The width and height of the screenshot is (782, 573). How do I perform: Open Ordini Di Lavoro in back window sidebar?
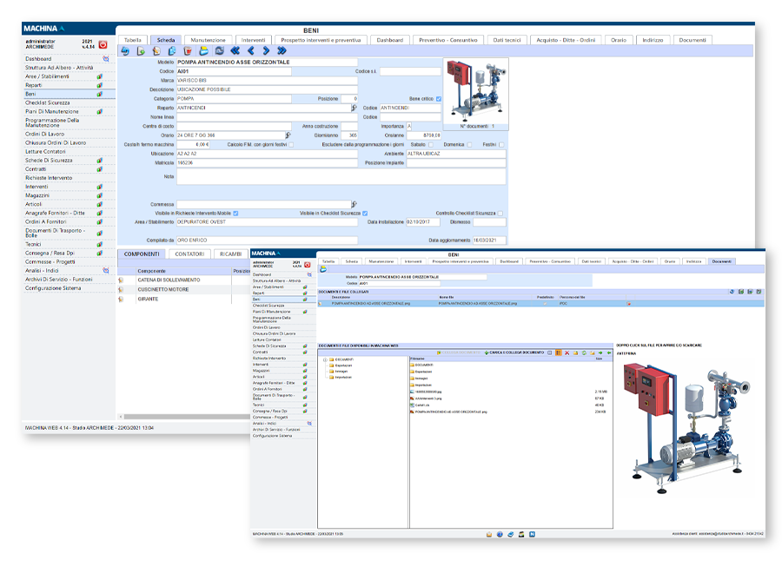pyautogui.click(x=45, y=134)
